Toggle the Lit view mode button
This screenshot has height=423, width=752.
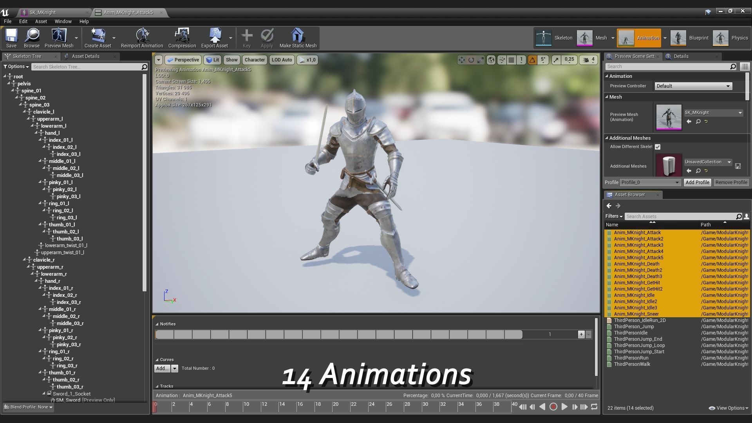pyautogui.click(x=213, y=60)
